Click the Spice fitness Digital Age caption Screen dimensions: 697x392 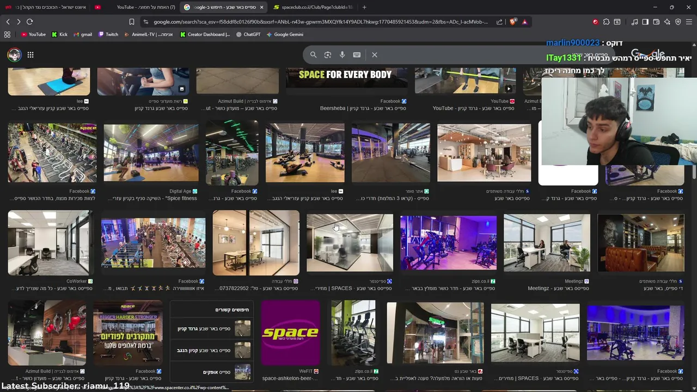point(152,199)
